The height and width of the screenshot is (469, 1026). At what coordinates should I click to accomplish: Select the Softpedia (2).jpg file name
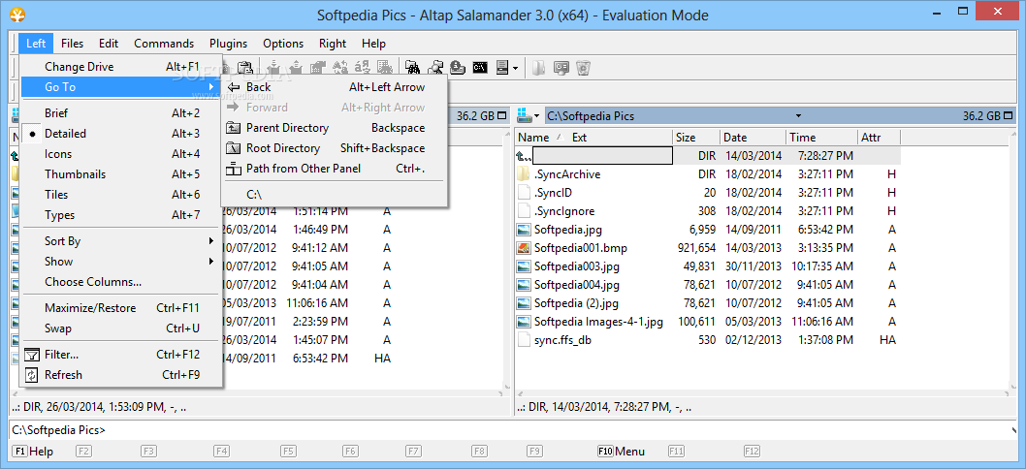(x=576, y=303)
